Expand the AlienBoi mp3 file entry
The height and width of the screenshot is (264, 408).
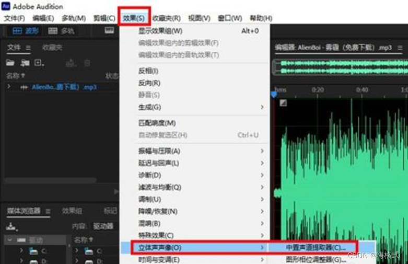(9, 86)
